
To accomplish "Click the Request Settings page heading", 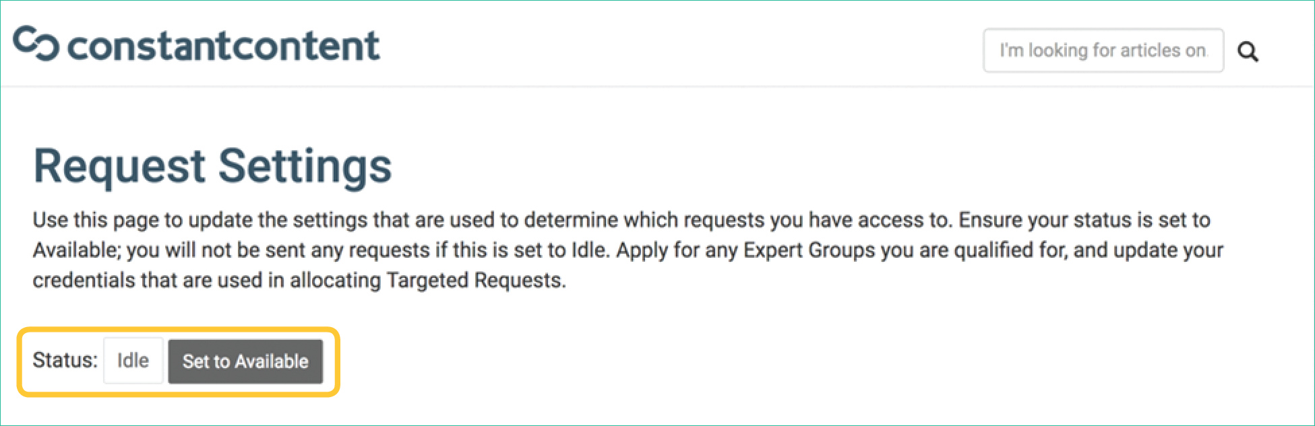I will [x=212, y=166].
